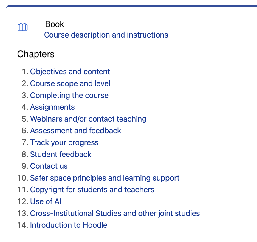
Task: View Copyright for students and teachers chapter
Action: click(x=92, y=190)
